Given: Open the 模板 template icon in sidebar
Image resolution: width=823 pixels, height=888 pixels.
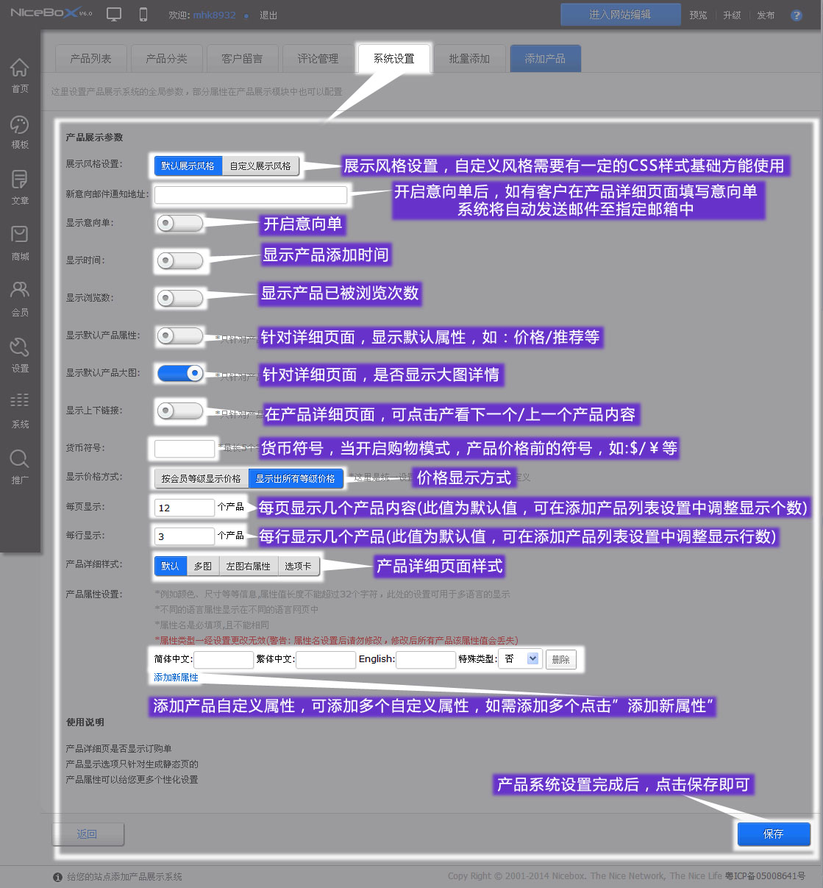Looking at the screenshot, I should 20,124.
